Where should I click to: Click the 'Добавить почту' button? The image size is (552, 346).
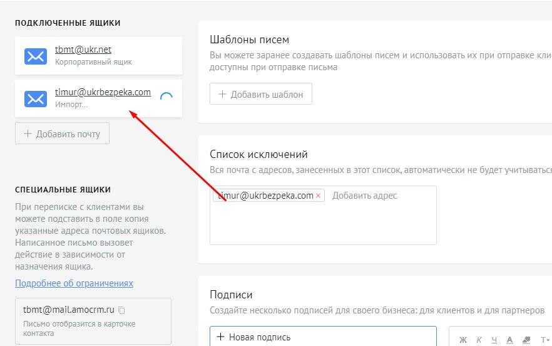pos(63,134)
